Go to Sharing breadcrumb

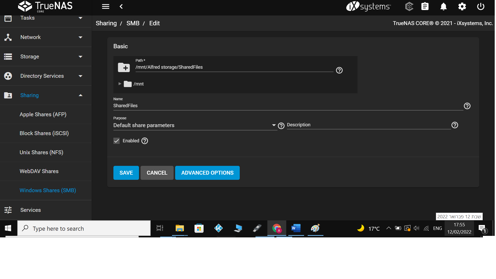(x=106, y=23)
